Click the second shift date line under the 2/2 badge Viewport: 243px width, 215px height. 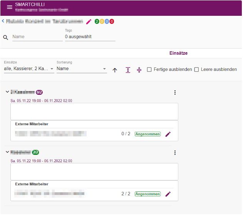(x=41, y=161)
